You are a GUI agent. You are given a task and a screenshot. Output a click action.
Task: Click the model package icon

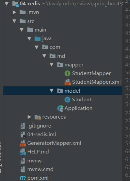click(60, 91)
